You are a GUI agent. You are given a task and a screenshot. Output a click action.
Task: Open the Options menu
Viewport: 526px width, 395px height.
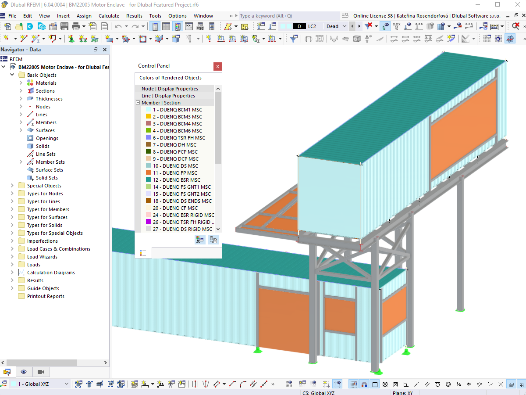(177, 16)
